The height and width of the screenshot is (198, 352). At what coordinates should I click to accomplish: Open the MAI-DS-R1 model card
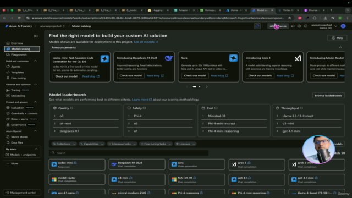[x=197, y=180]
